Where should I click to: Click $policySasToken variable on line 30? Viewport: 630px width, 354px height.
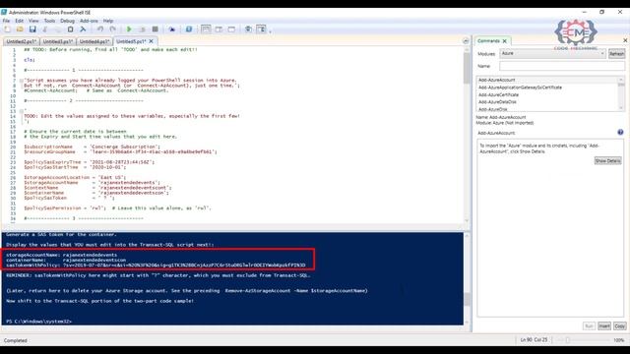(45, 198)
